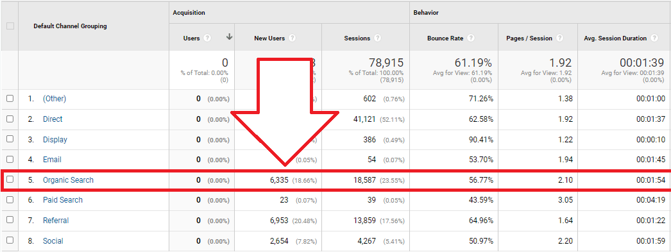Toggle the select-all checkbox in table header
This screenshot has height=252, width=671.
10,26
